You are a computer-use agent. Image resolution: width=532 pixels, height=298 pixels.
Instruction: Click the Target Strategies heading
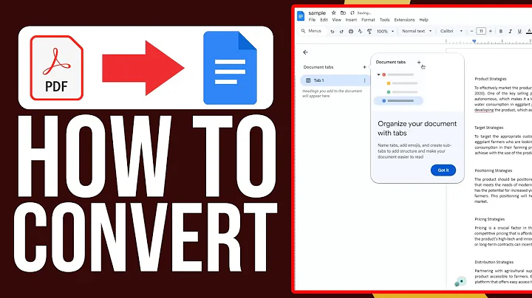[488, 128]
